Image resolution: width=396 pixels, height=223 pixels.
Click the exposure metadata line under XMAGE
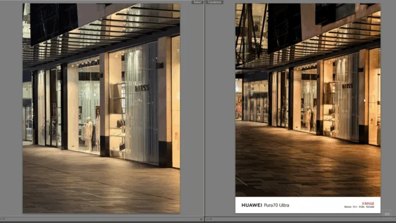[x=359, y=207]
